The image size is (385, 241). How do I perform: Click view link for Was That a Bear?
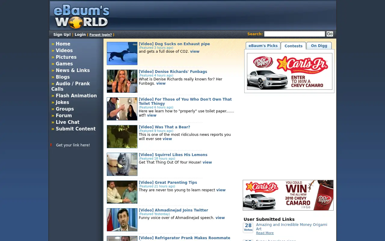pos(167,139)
